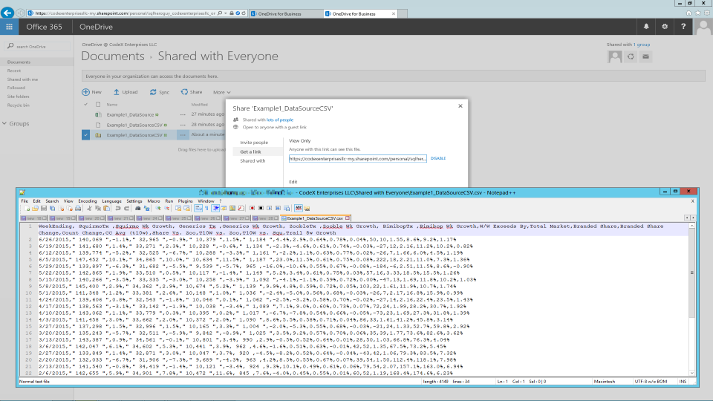The height and width of the screenshot is (401, 713).
Task: Open the Office 365 app launcher grid
Action: coord(9,27)
